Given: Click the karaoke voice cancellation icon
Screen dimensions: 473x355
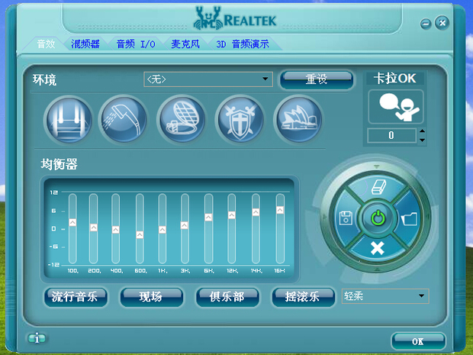Looking at the screenshot, I should click(x=396, y=107).
